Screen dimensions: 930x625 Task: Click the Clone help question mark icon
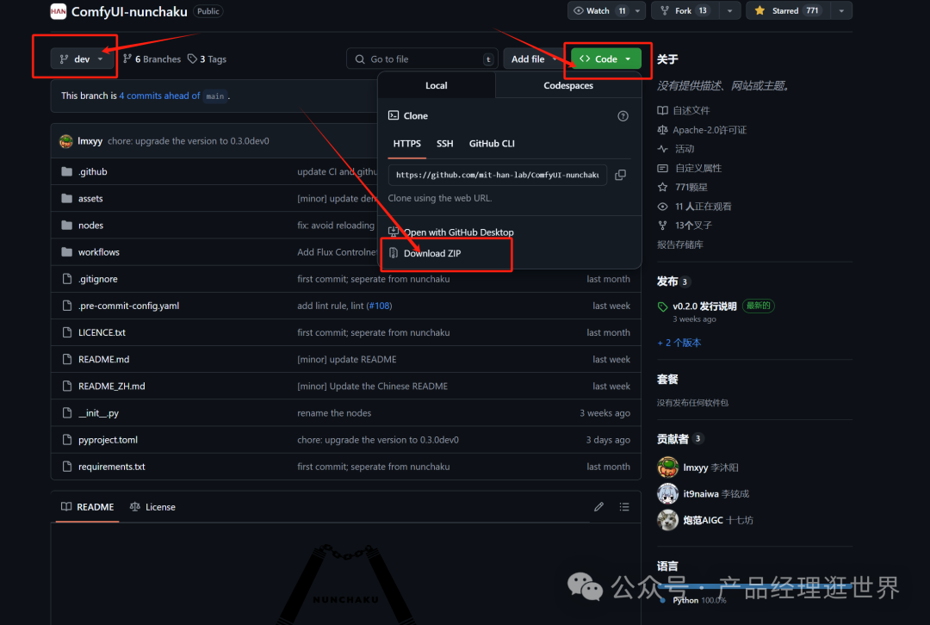[x=623, y=115]
